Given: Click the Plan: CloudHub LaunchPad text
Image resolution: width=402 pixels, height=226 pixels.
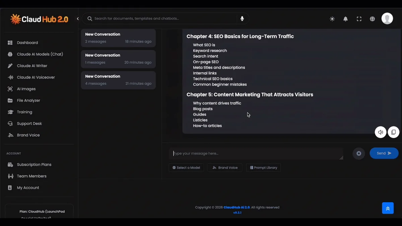Looking at the screenshot, I should (42, 212).
